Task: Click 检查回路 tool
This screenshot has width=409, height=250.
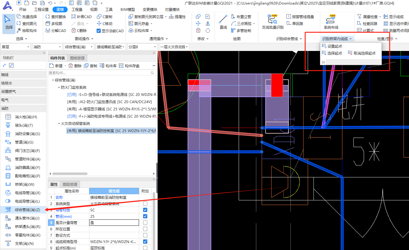Action: pyautogui.click(x=367, y=24)
